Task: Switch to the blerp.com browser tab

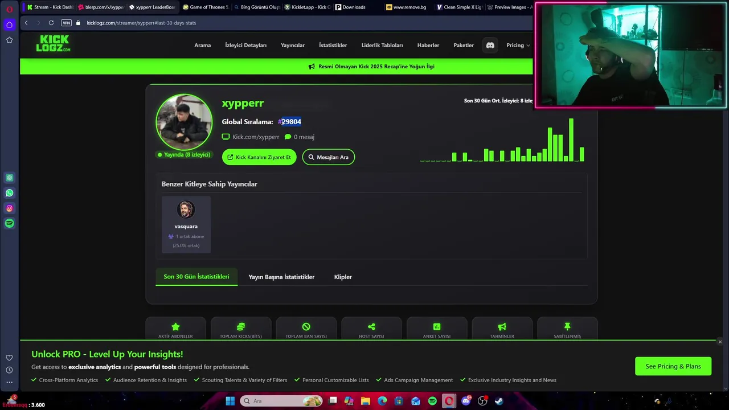Action: point(101,7)
